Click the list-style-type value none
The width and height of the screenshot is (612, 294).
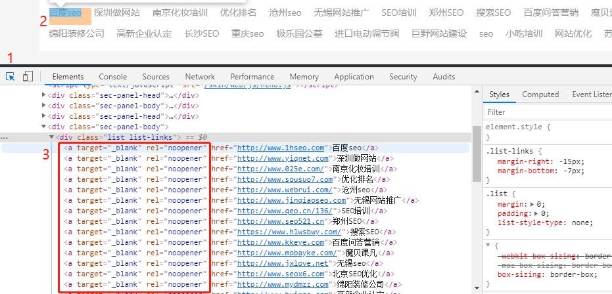click(579, 223)
